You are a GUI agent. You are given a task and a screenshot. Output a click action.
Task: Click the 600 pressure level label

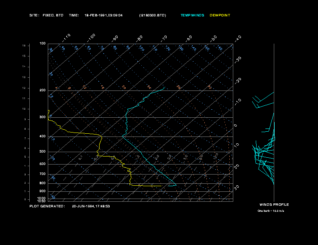pos(43,164)
